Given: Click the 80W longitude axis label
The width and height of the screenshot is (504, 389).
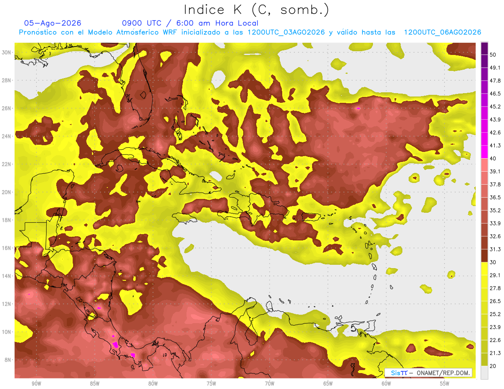Looking at the screenshot, I should (x=153, y=384).
